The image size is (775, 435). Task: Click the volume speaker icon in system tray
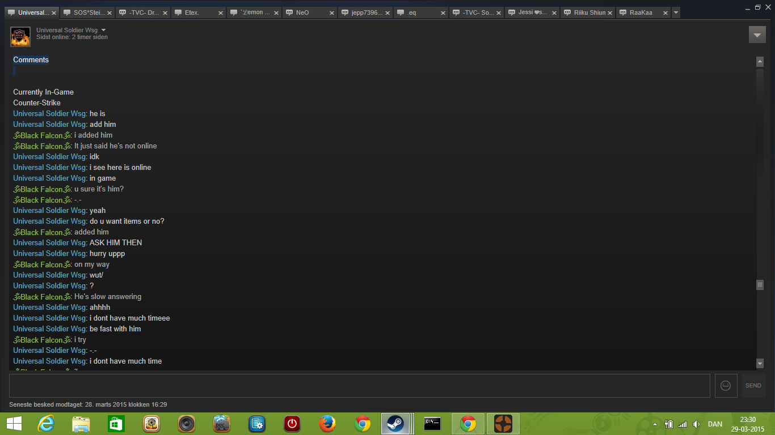click(696, 424)
